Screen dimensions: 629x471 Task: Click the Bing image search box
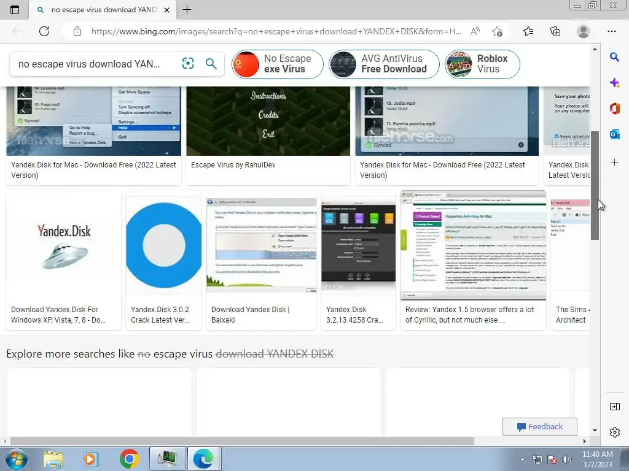coord(90,64)
